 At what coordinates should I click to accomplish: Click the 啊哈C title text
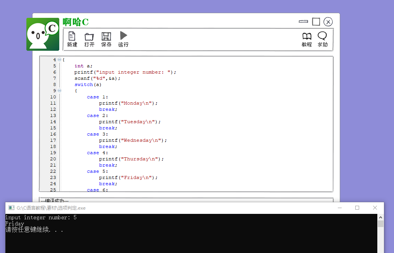[76, 22]
